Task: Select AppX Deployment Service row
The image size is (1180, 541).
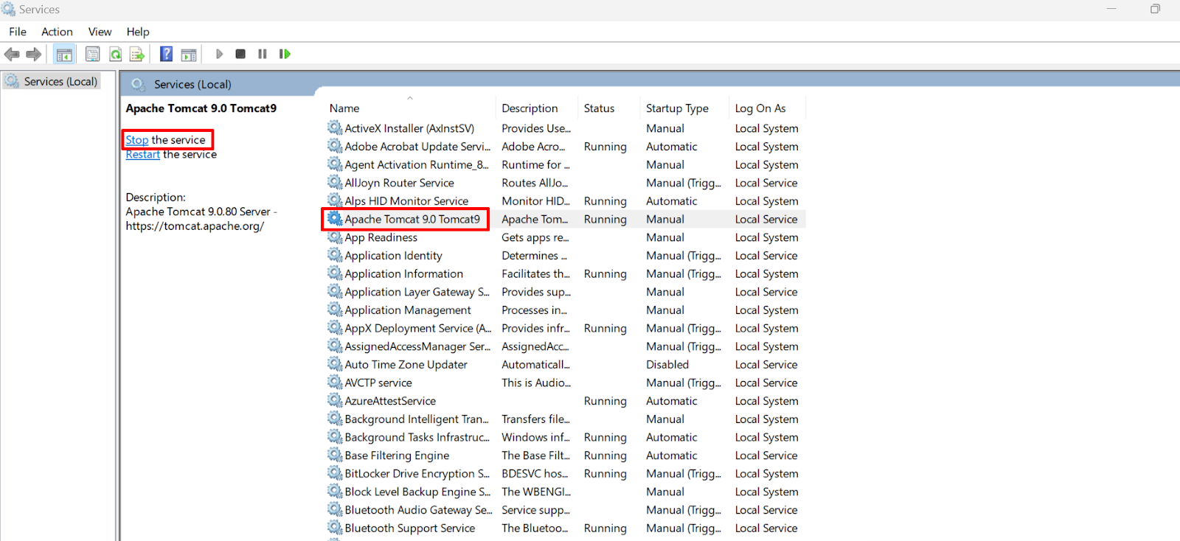Action: 565,328
